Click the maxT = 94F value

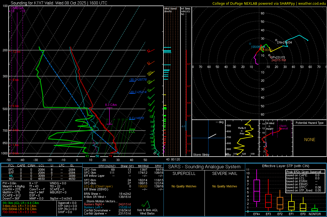37,192
